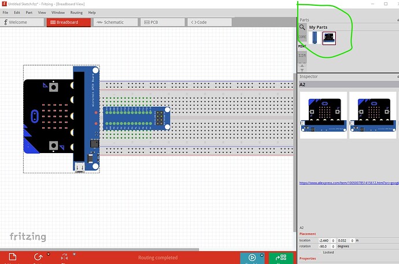Screen dimensions: 399x264
Task: Add a note with the bottom toolbar icon
Action: coord(13,257)
